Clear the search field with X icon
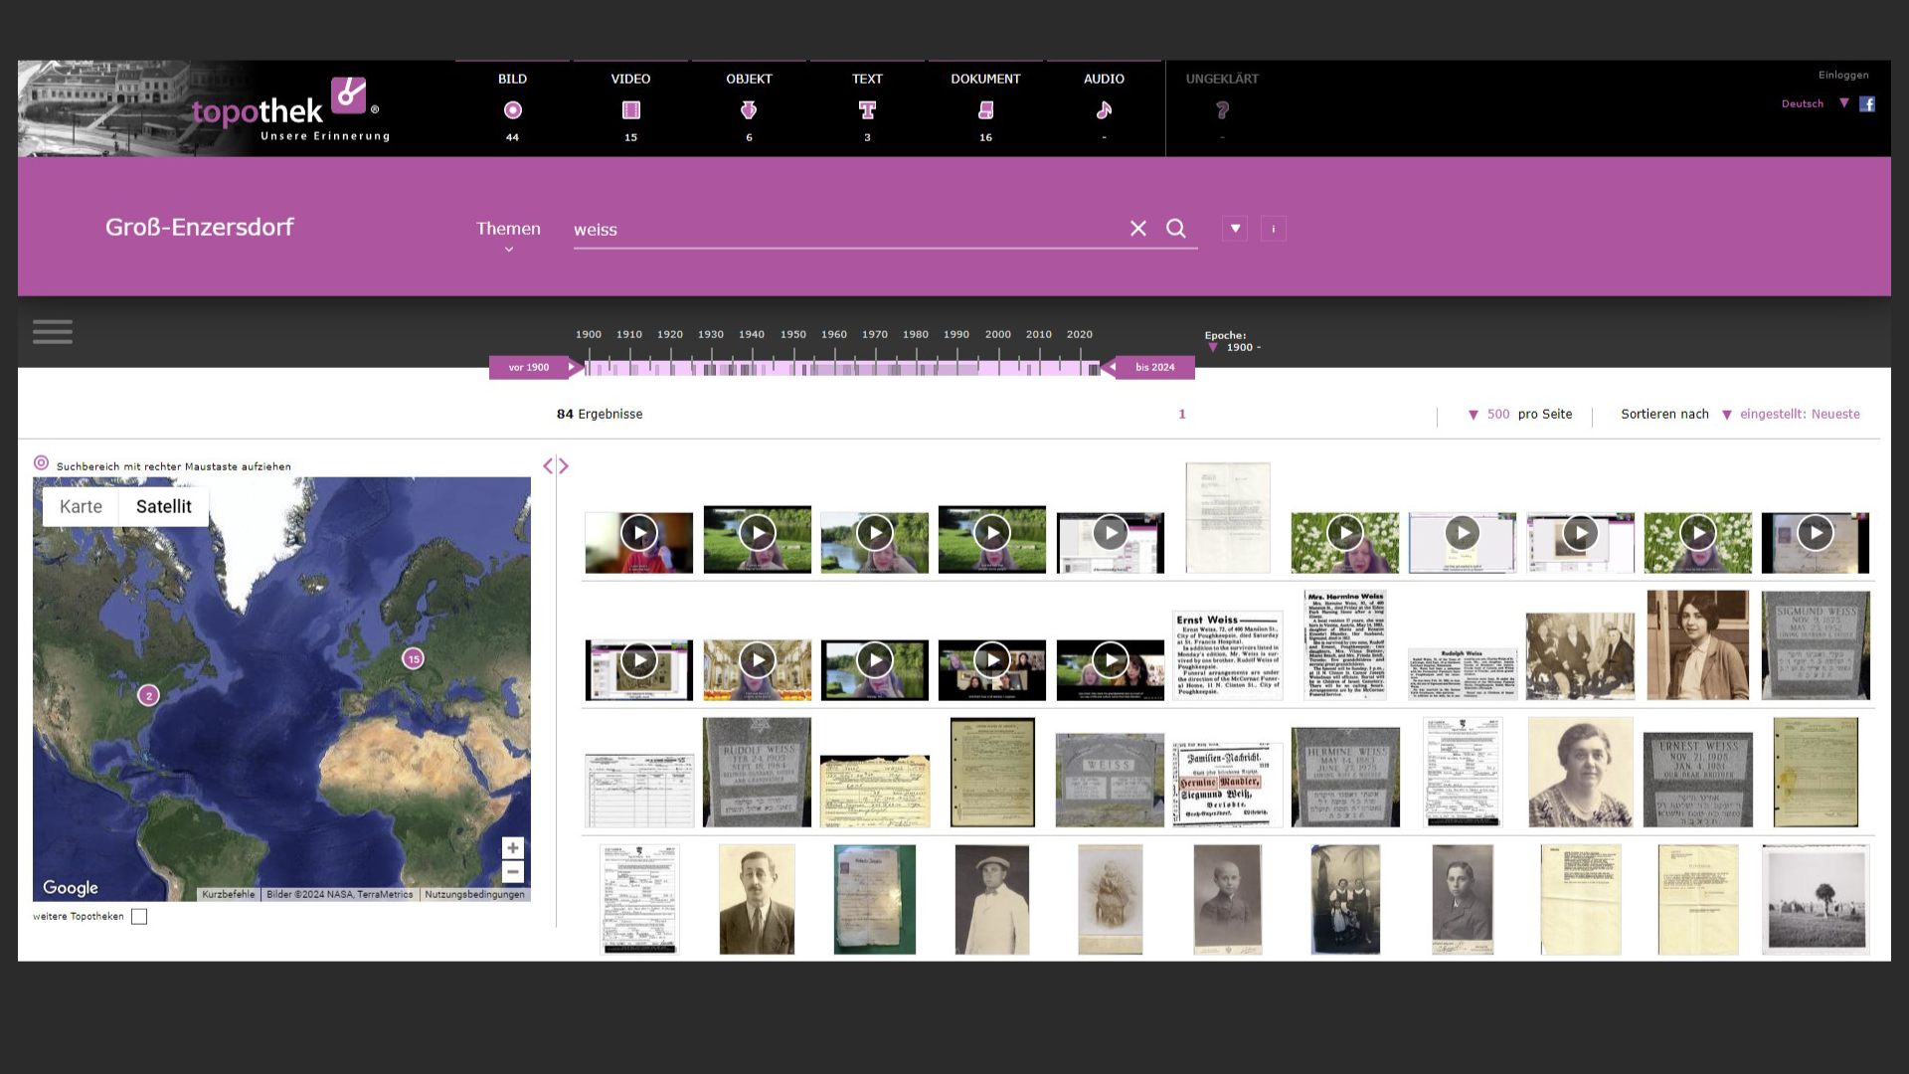Screen dimensions: 1909x1074 point(1138,229)
